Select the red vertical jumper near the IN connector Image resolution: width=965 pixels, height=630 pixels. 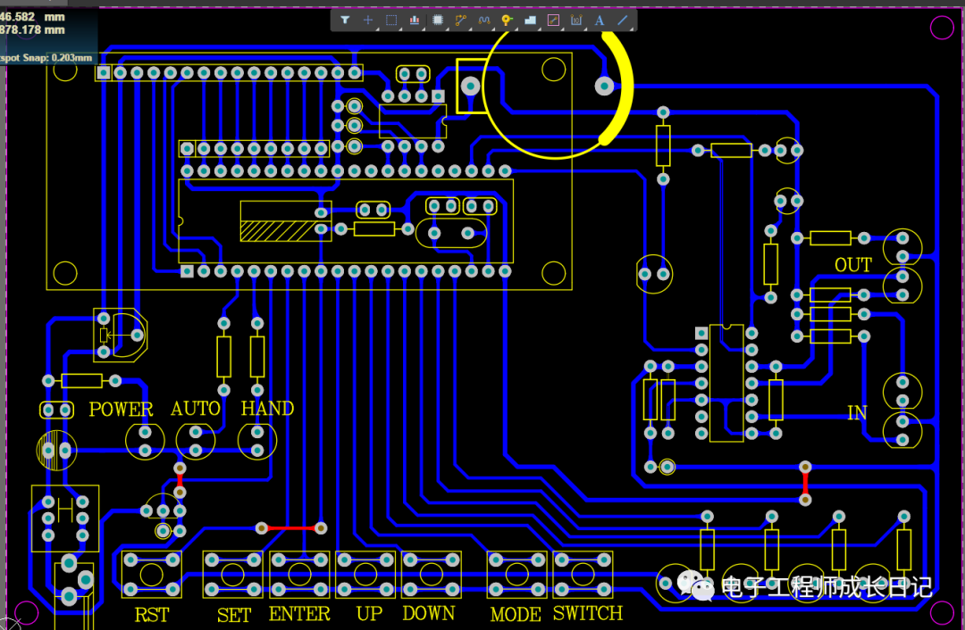coord(805,484)
